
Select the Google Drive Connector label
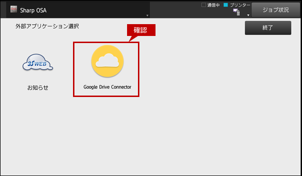click(x=107, y=87)
